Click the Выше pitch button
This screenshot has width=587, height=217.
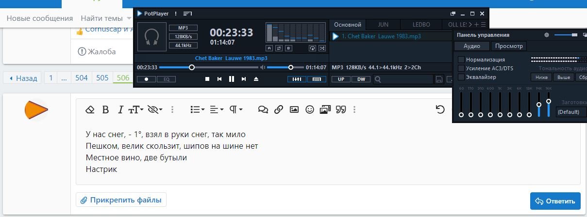tap(564, 77)
